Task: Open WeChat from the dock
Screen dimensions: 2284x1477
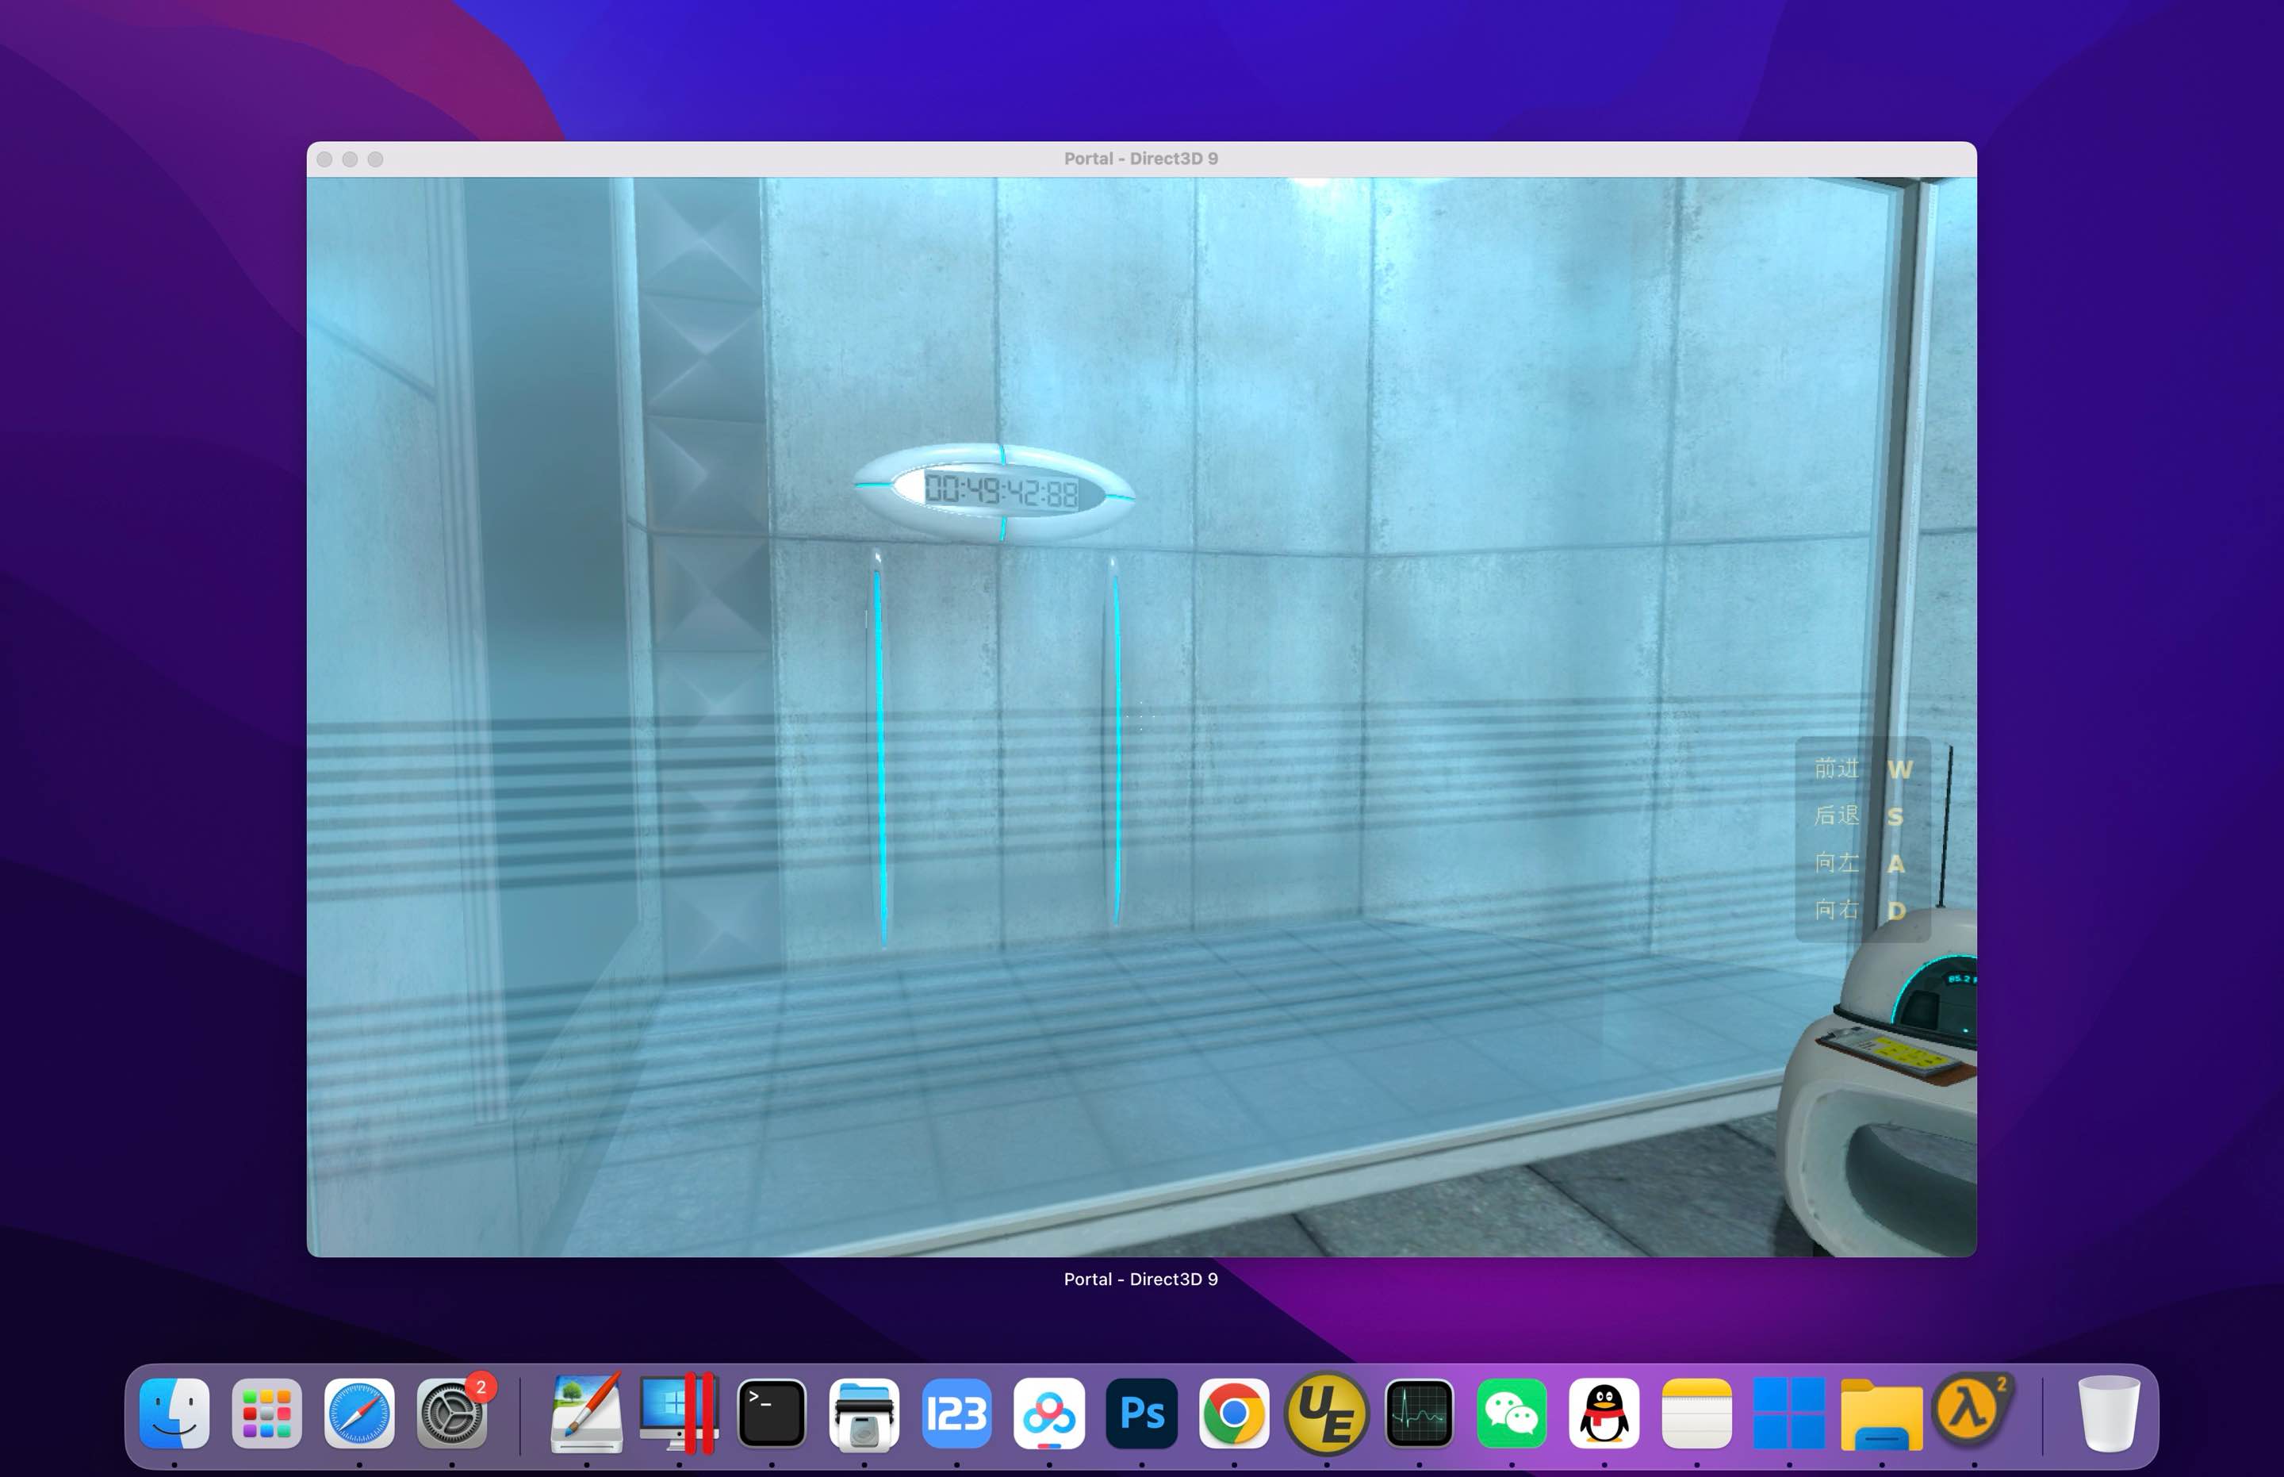Action: [1511, 1413]
